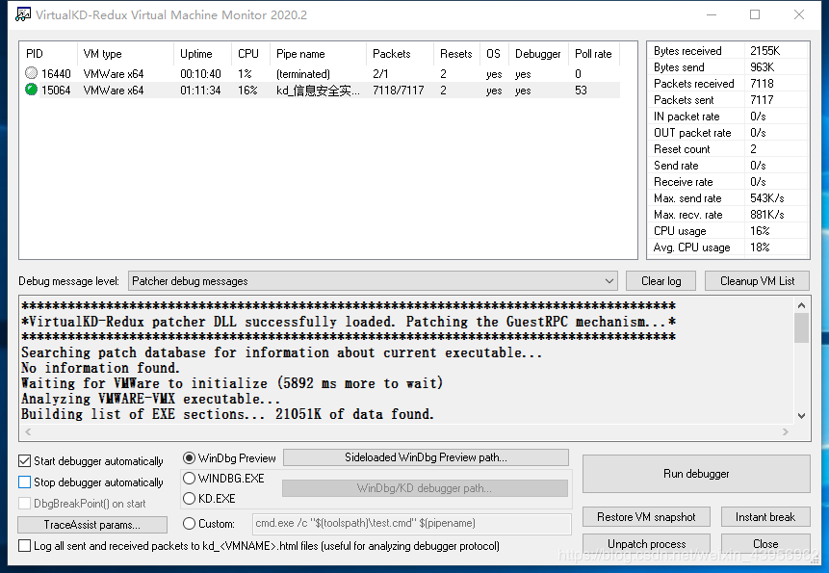The width and height of the screenshot is (829, 573).
Task: Sort by Packets column header
Action: click(x=400, y=54)
